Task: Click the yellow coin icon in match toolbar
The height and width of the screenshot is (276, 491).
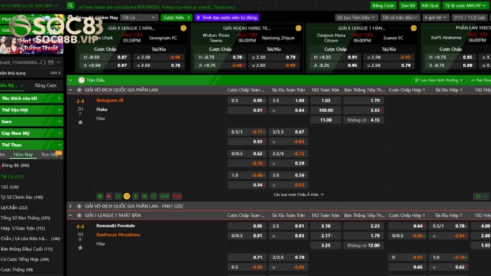Action: point(127,196)
